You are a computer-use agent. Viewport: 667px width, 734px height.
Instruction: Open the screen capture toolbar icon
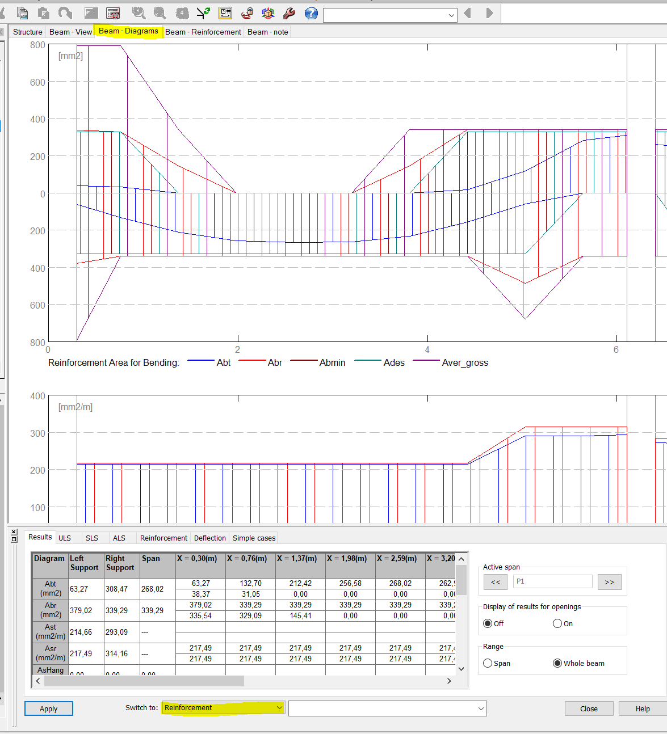(x=93, y=13)
